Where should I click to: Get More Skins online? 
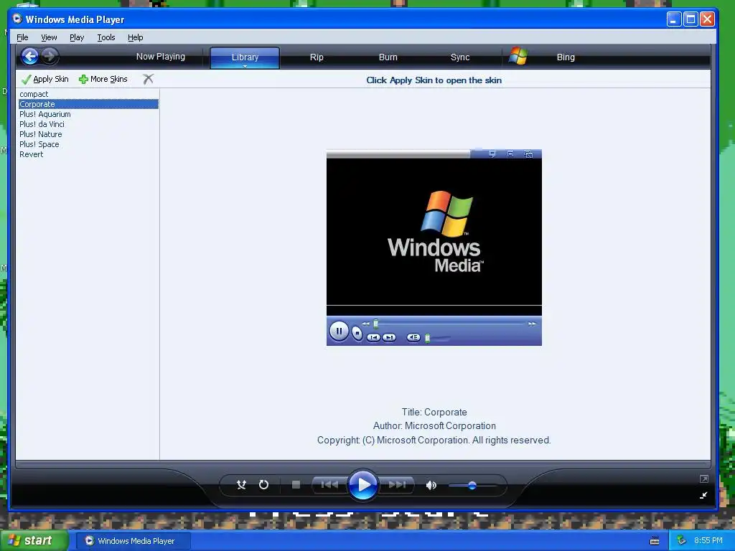click(103, 79)
